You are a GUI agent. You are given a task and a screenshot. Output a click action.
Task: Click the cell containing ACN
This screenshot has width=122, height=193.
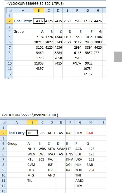pos(80,149)
